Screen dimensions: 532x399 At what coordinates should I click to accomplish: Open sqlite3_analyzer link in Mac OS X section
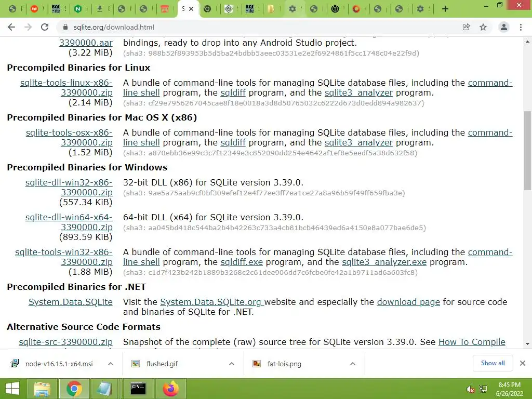[x=358, y=142]
